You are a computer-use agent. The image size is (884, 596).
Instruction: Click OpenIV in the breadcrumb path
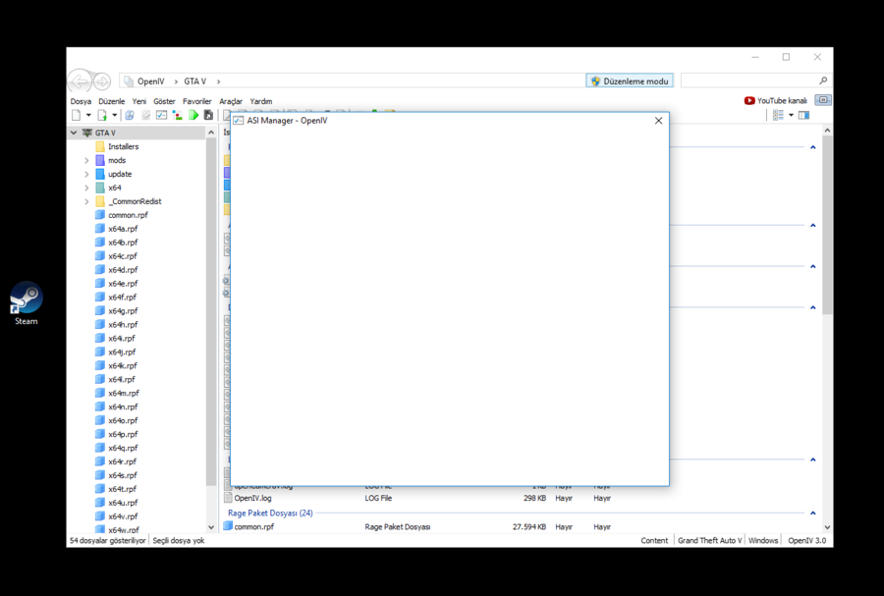[x=150, y=81]
